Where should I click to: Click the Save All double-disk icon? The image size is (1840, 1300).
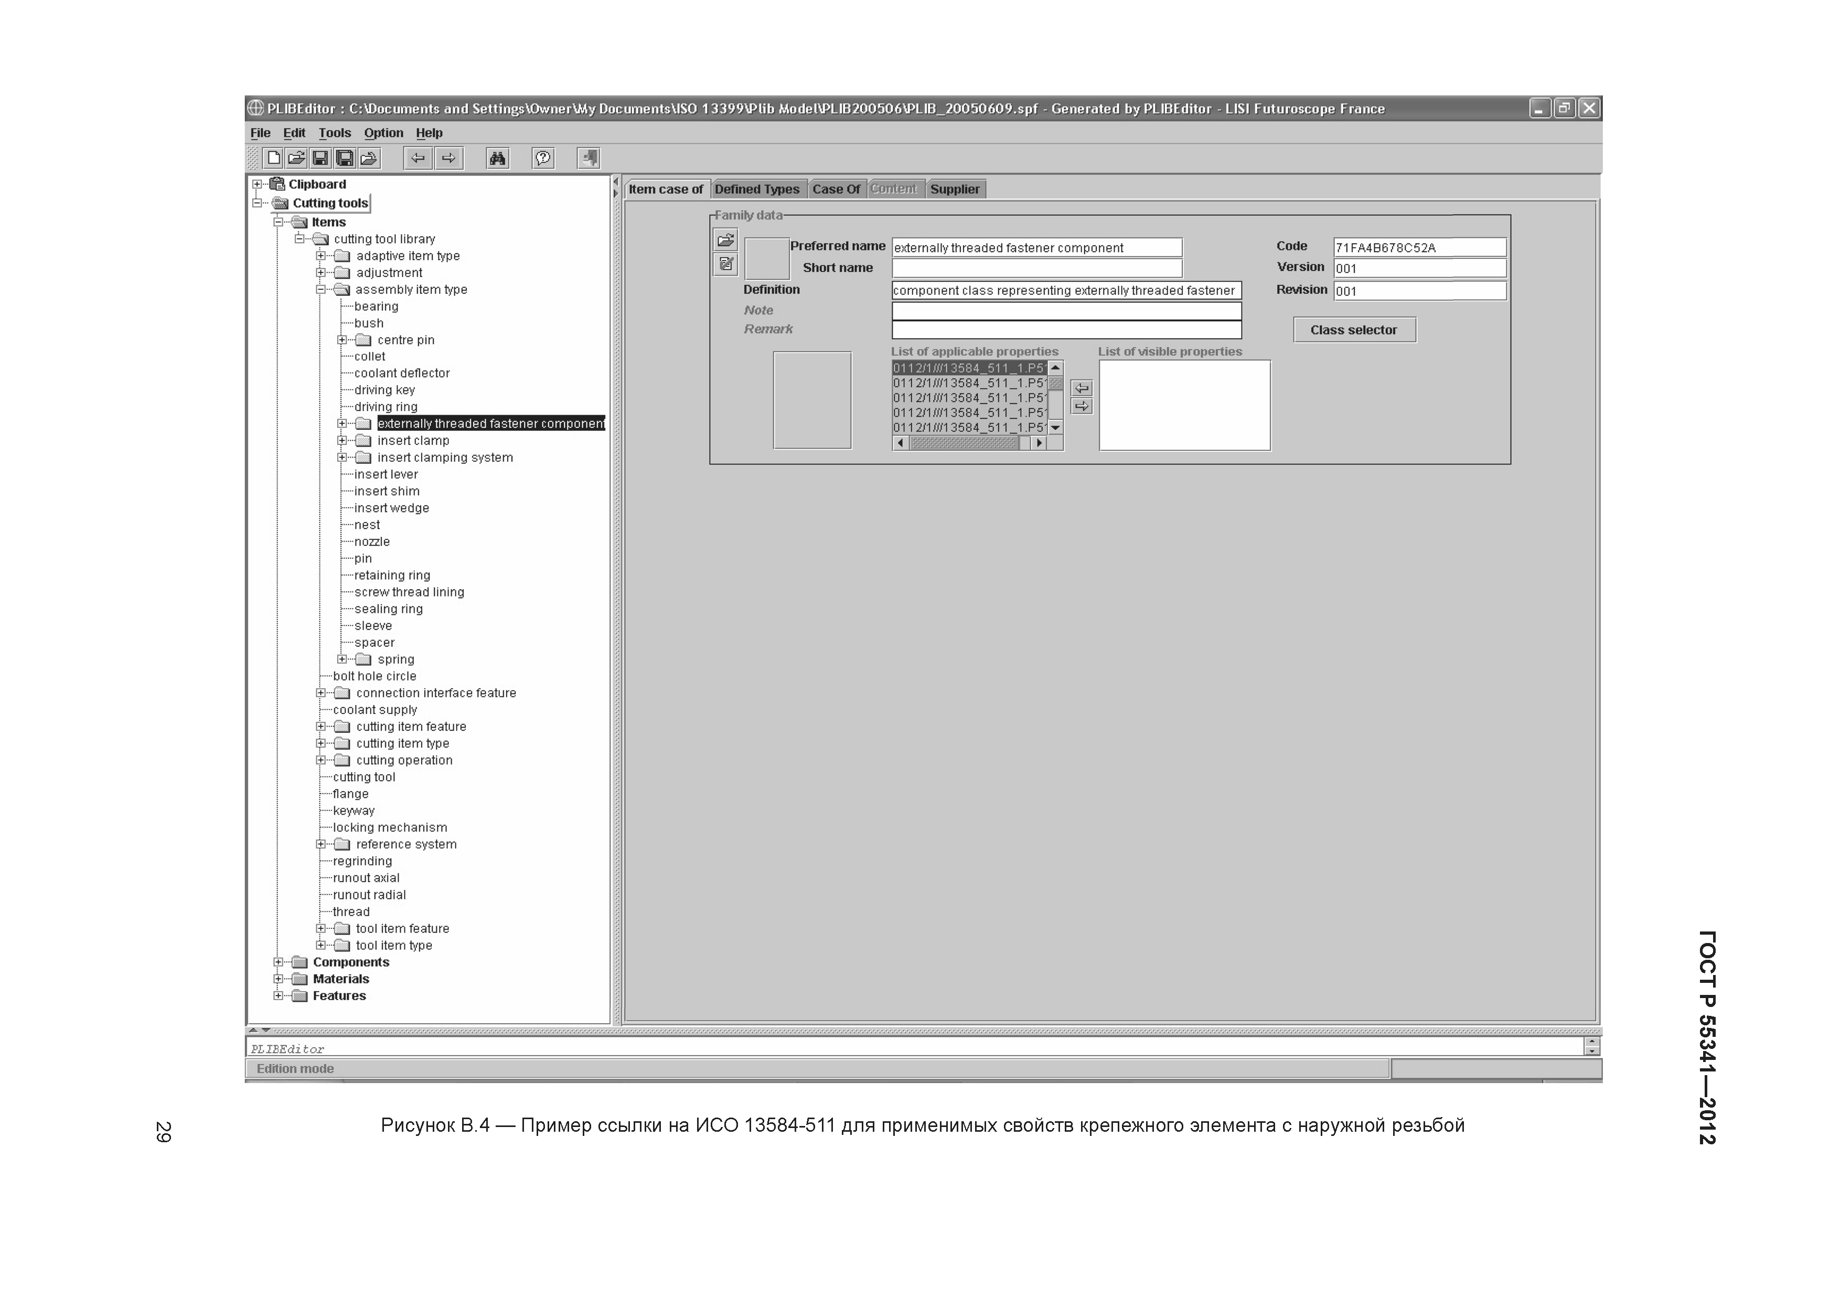[x=345, y=158]
